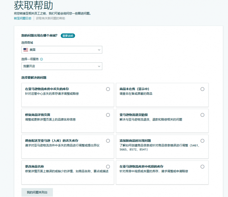
Task: Click subtitle 将您转接至相关员工之前
Action: 53,13
